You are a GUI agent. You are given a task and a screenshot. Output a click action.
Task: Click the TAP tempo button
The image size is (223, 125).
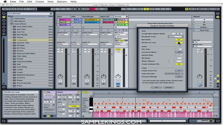click(5, 9)
